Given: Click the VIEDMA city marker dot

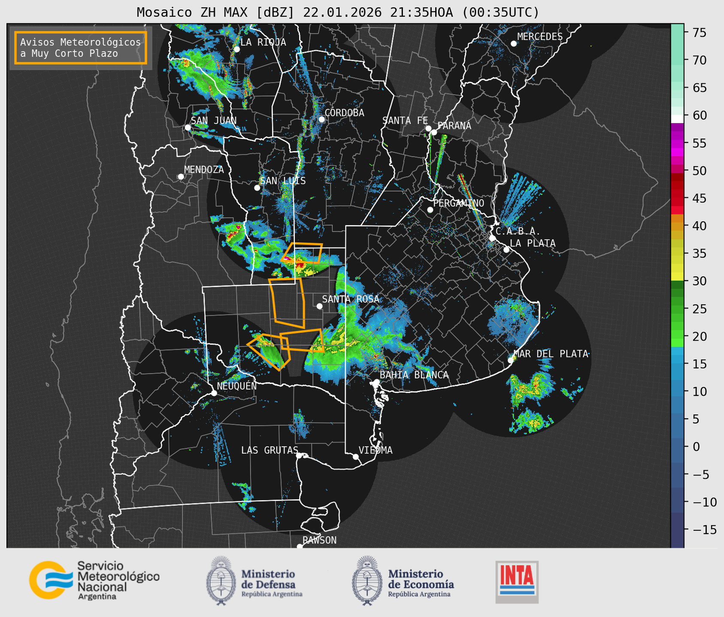Looking at the screenshot, I should click(x=355, y=457).
